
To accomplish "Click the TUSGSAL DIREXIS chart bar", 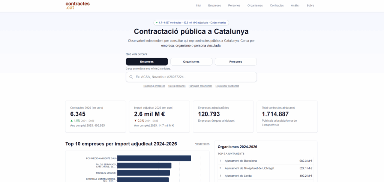I will [144, 173].
